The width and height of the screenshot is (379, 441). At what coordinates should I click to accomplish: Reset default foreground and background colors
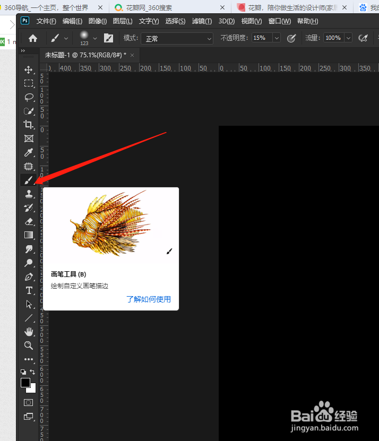tap(23, 372)
